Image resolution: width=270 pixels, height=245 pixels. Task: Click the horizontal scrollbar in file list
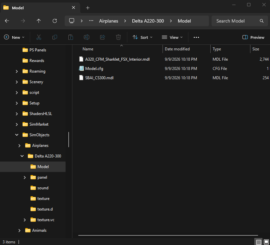[168, 235]
